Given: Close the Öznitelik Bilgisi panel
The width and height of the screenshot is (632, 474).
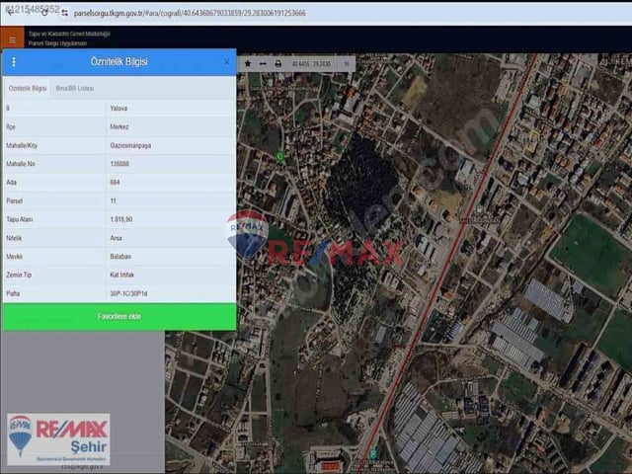Looking at the screenshot, I should 226,61.
